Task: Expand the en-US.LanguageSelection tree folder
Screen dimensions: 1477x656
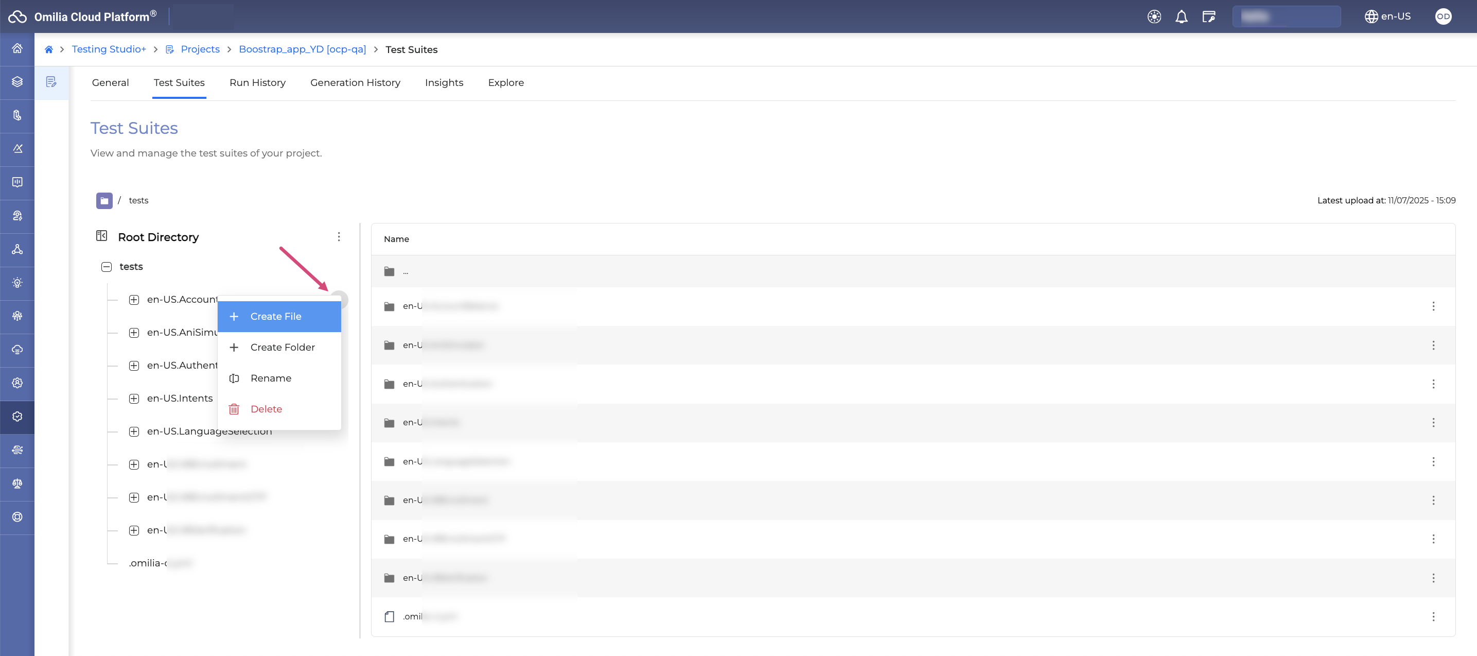Action: click(x=134, y=431)
